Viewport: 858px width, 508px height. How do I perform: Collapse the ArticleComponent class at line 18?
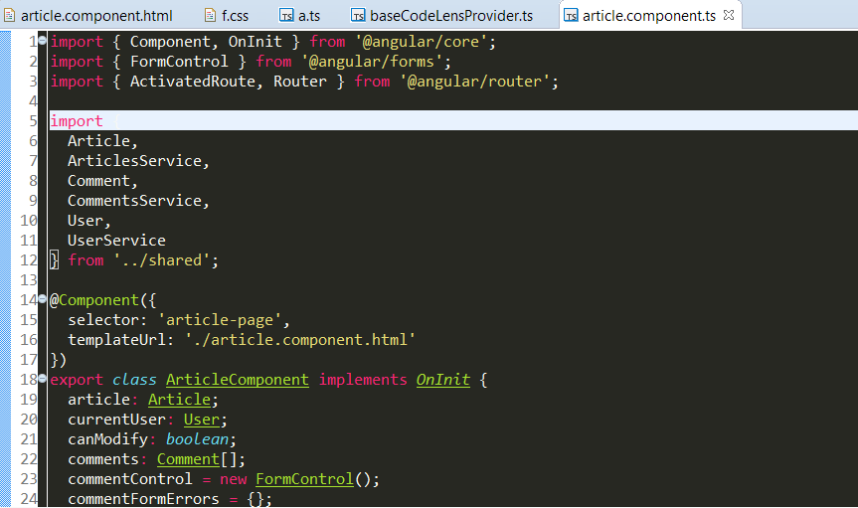pyautogui.click(x=43, y=378)
